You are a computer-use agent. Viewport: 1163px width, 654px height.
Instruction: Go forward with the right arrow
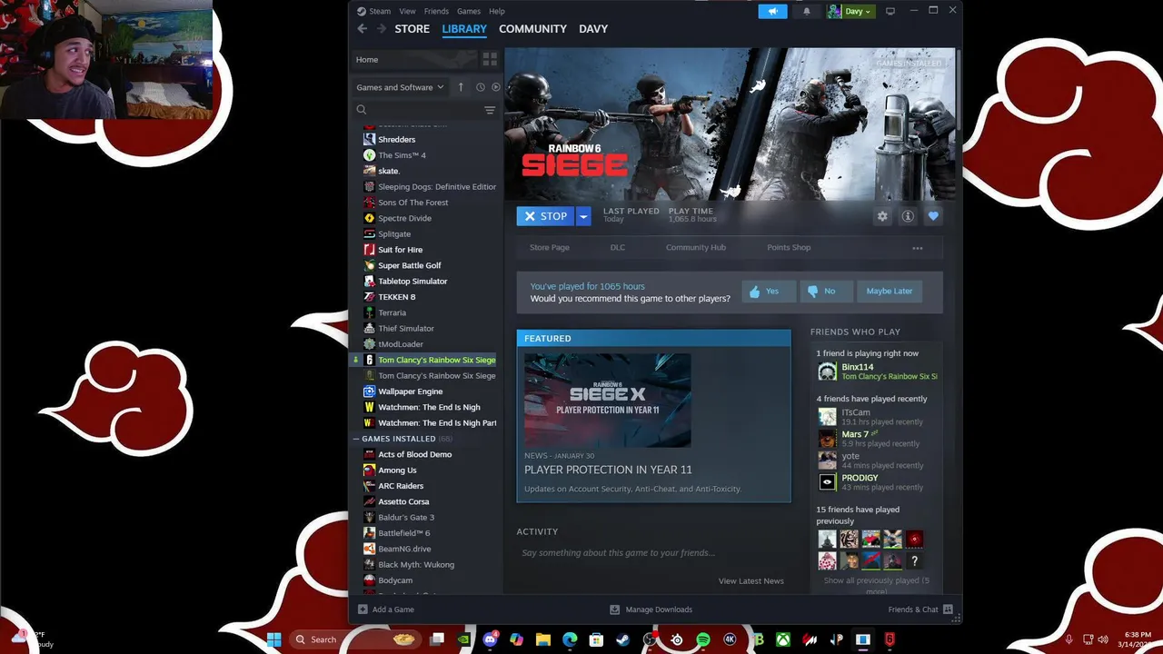[382, 29]
